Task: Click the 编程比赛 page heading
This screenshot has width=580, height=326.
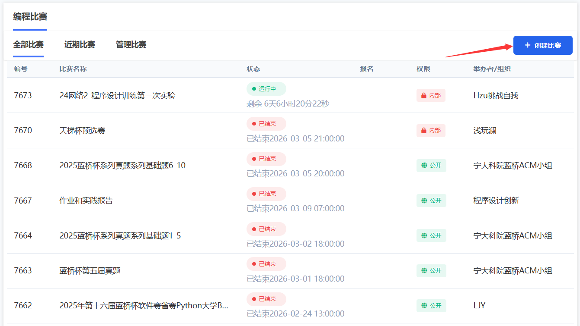Action: tap(30, 17)
